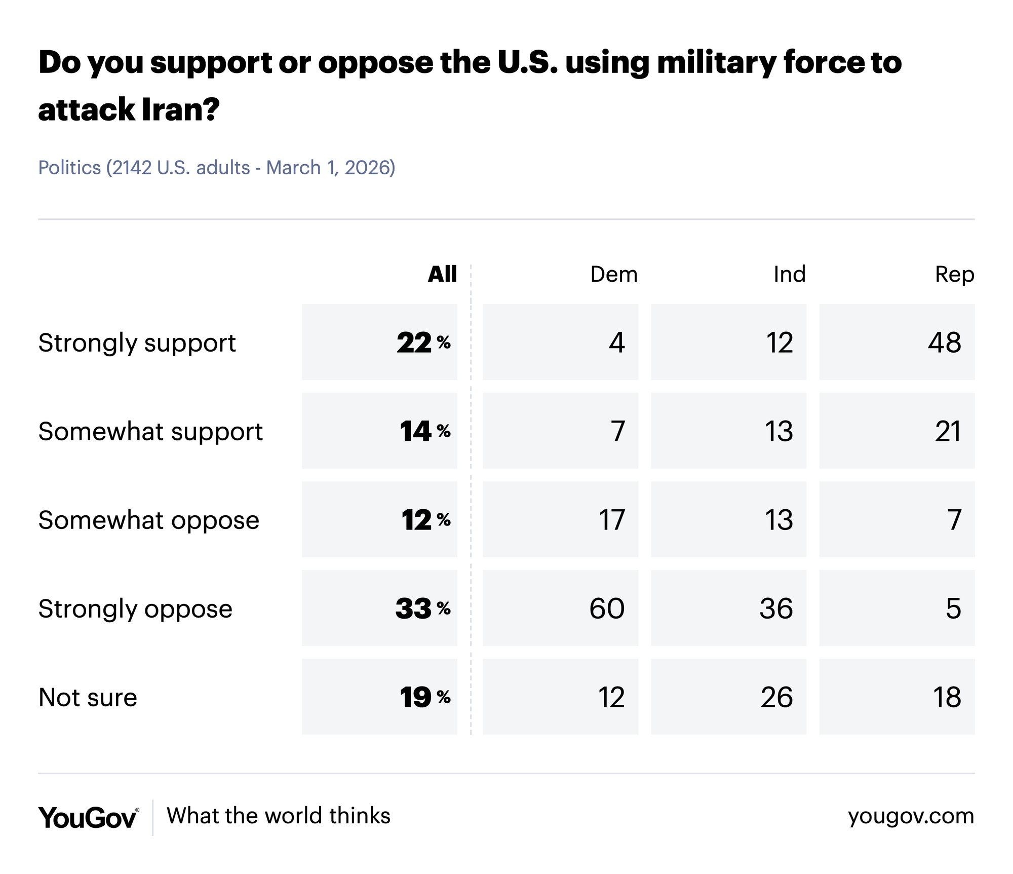Select the Ind column header

click(x=789, y=275)
